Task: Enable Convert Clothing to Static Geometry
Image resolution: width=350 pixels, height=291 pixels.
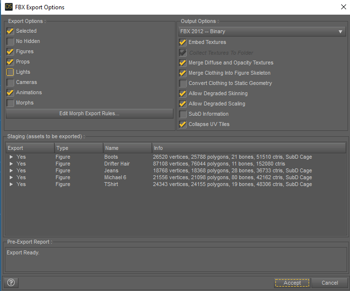Action: (x=183, y=83)
